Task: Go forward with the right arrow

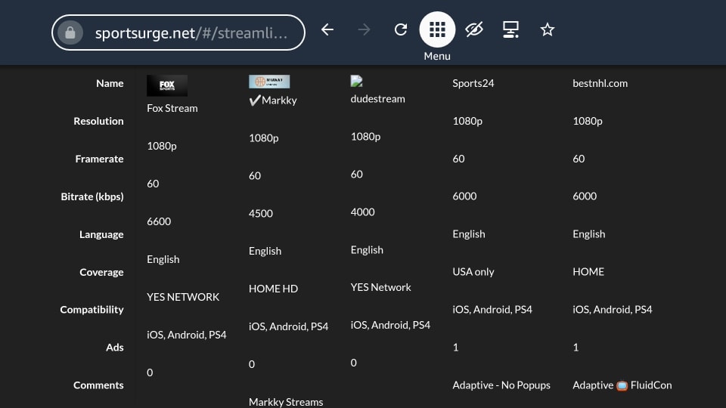Action: click(x=364, y=29)
